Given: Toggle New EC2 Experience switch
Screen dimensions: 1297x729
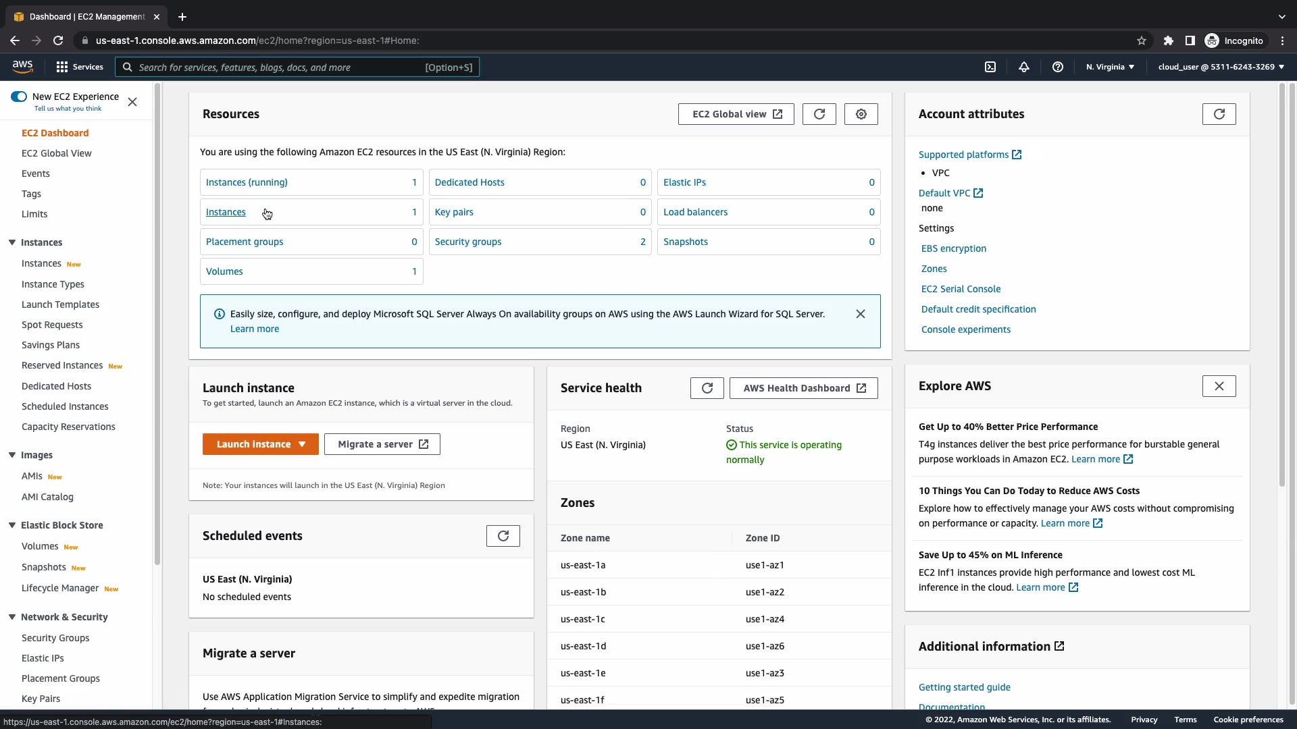Looking at the screenshot, I should [x=19, y=97].
